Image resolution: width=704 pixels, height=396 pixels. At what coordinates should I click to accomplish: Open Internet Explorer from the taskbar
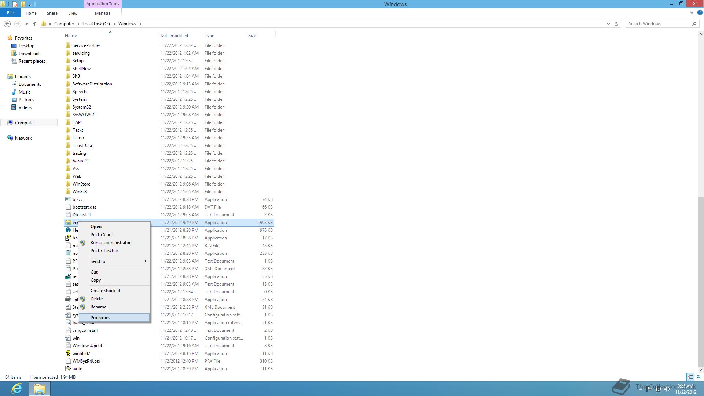(17, 388)
